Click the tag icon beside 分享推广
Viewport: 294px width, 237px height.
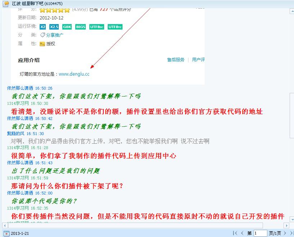pyautogui.click(x=42, y=34)
